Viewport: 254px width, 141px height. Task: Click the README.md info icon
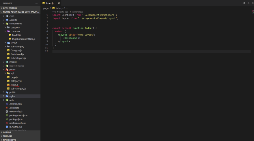(7, 127)
